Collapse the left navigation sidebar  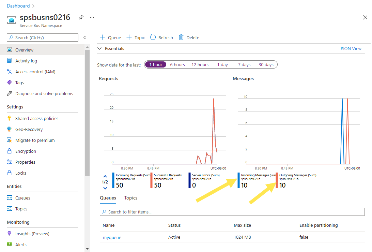point(85,38)
